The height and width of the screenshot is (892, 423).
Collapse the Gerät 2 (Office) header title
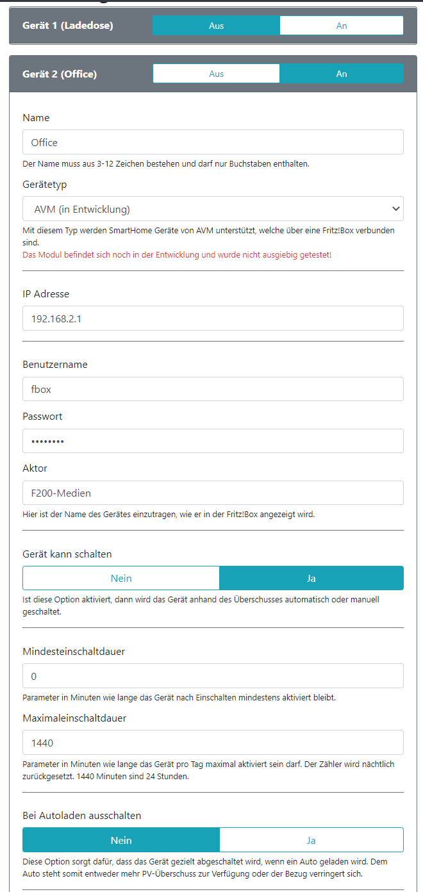pyautogui.click(x=60, y=74)
